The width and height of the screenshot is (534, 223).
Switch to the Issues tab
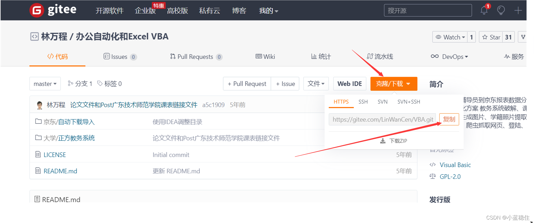coord(120,57)
